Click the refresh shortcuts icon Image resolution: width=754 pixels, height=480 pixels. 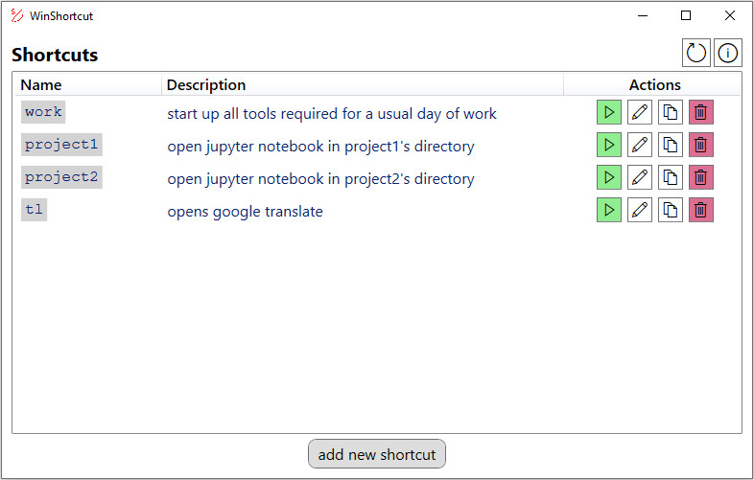click(697, 54)
